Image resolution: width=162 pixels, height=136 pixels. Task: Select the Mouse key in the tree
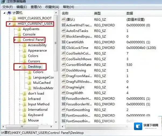33,120
